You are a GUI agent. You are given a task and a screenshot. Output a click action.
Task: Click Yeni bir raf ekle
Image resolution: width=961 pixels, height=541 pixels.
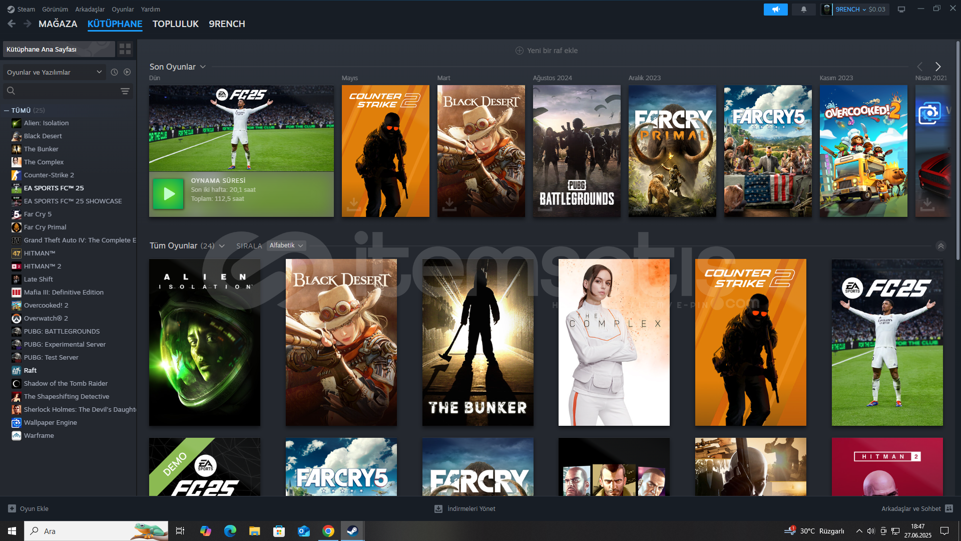(547, 51)
